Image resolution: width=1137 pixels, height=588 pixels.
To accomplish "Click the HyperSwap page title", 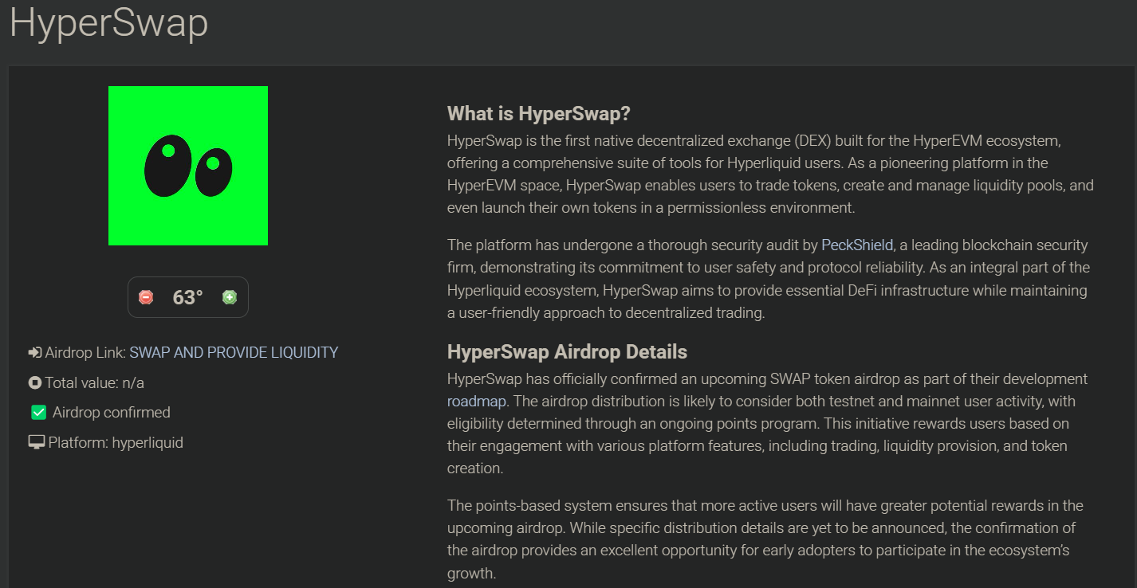I will coord(109,22).
